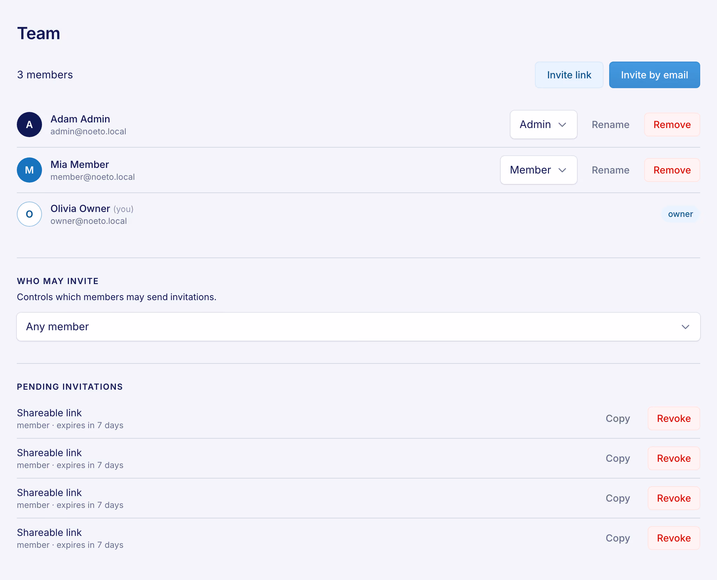Remove Adam Admin from team
The width and height of the screenshot is (717, 580).
pyautogui.click(x=672, y=125)
